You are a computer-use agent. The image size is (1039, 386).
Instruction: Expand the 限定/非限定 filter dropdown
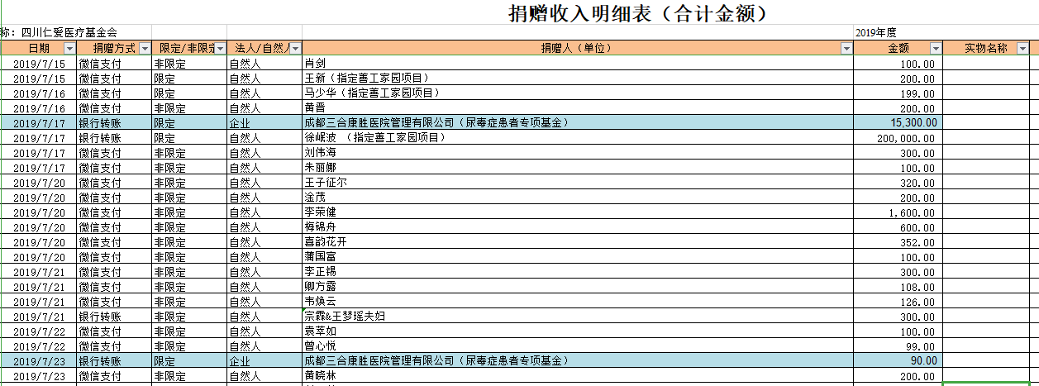[x=220, y=49]
